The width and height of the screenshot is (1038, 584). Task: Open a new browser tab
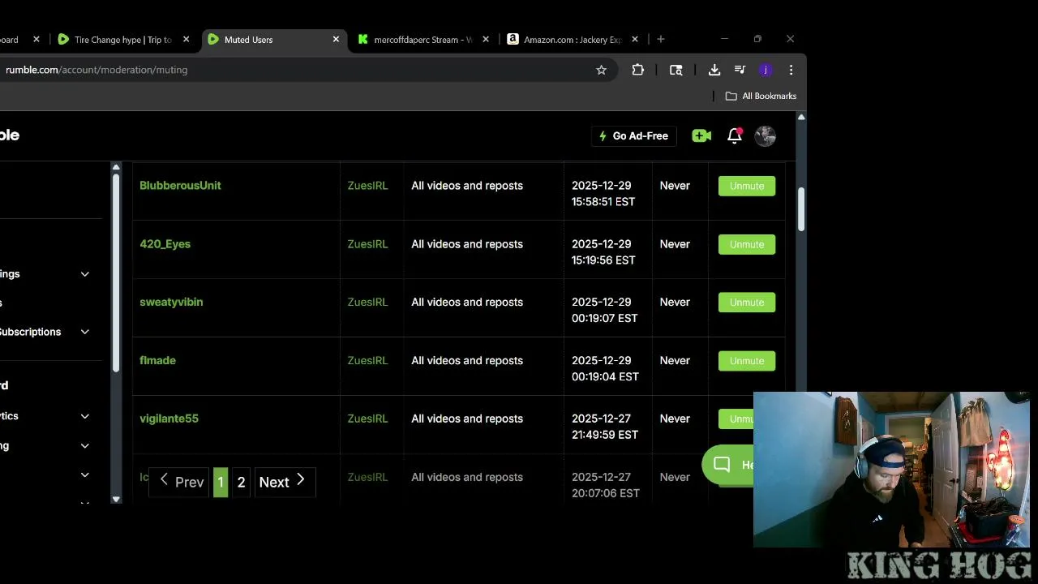tap(661, 39)
